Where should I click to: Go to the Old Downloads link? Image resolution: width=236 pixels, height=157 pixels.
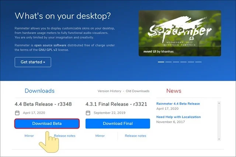138,91
